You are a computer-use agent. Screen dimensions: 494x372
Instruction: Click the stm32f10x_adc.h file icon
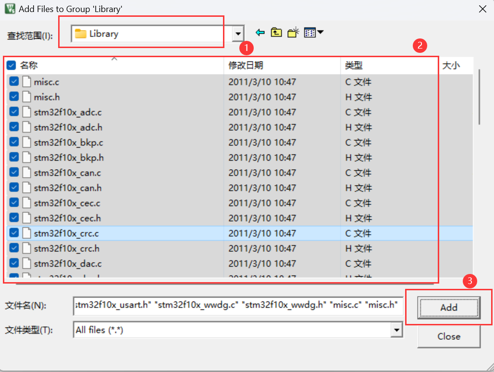tap(27, 127)
